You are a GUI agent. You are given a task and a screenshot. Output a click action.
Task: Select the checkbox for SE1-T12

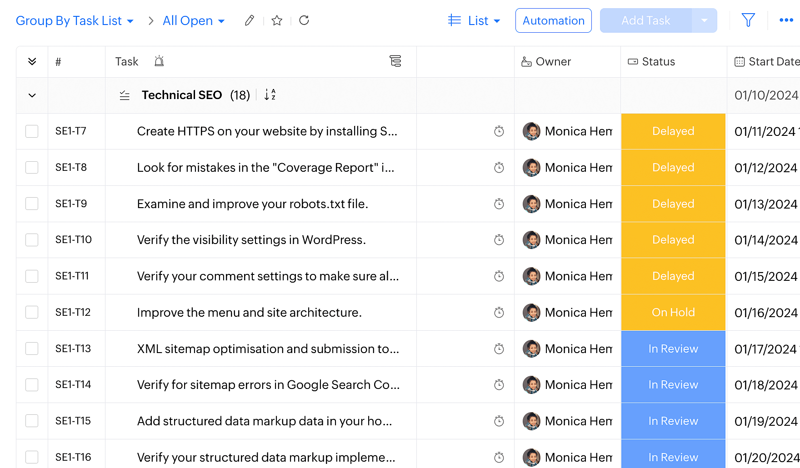32,312
